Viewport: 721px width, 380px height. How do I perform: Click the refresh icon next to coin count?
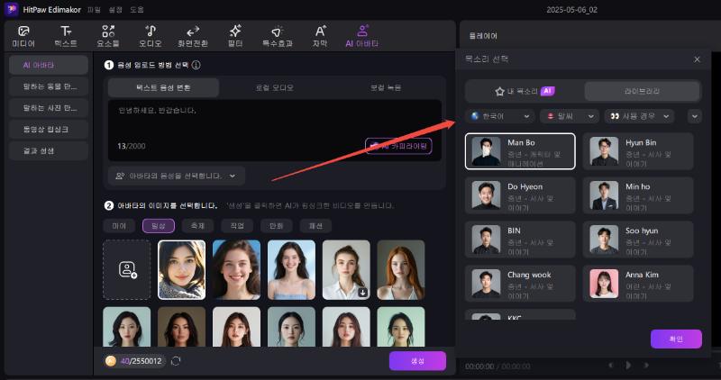[x=176, y=361]
